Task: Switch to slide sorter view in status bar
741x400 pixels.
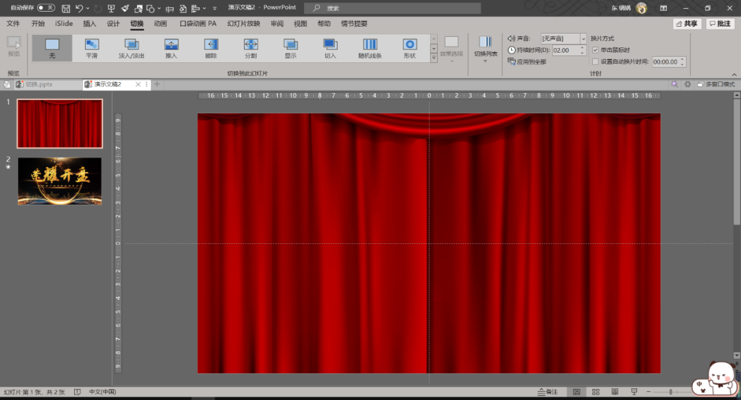Action: pyautogui.click(x=594, y=392)
